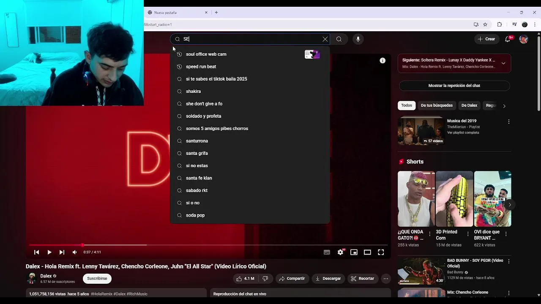The height and width of the screenshot is (304, 541).
Task: Bookmark page with the star icon
Action: tap(485, 24)
